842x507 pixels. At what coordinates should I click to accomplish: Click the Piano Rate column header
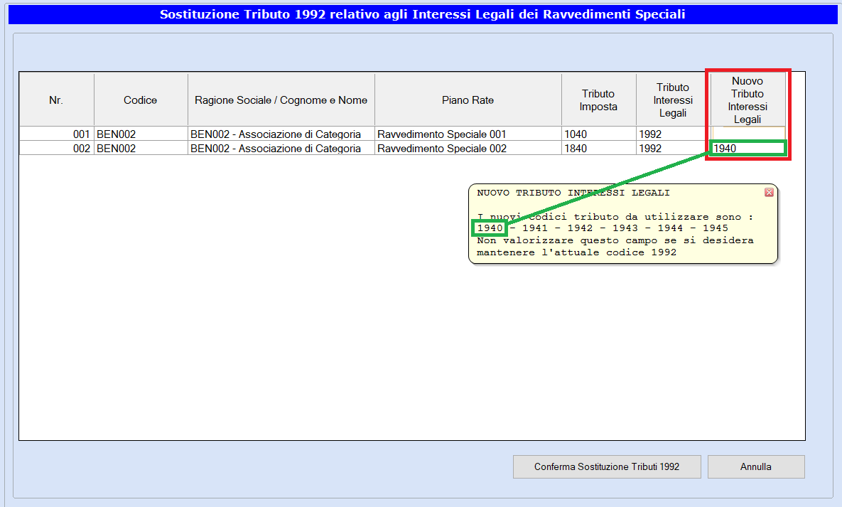tap(468, 100)
